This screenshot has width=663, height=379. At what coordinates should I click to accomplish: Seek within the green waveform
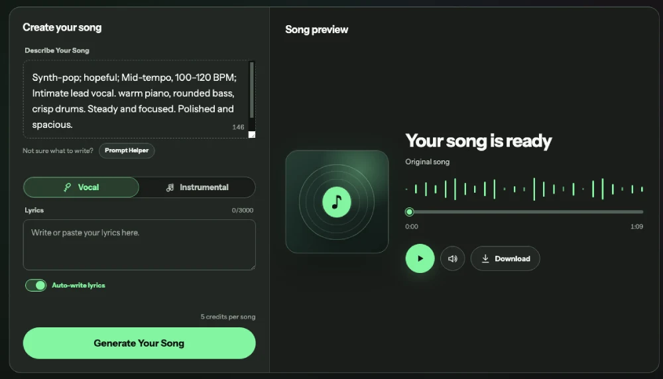[524, 189]
